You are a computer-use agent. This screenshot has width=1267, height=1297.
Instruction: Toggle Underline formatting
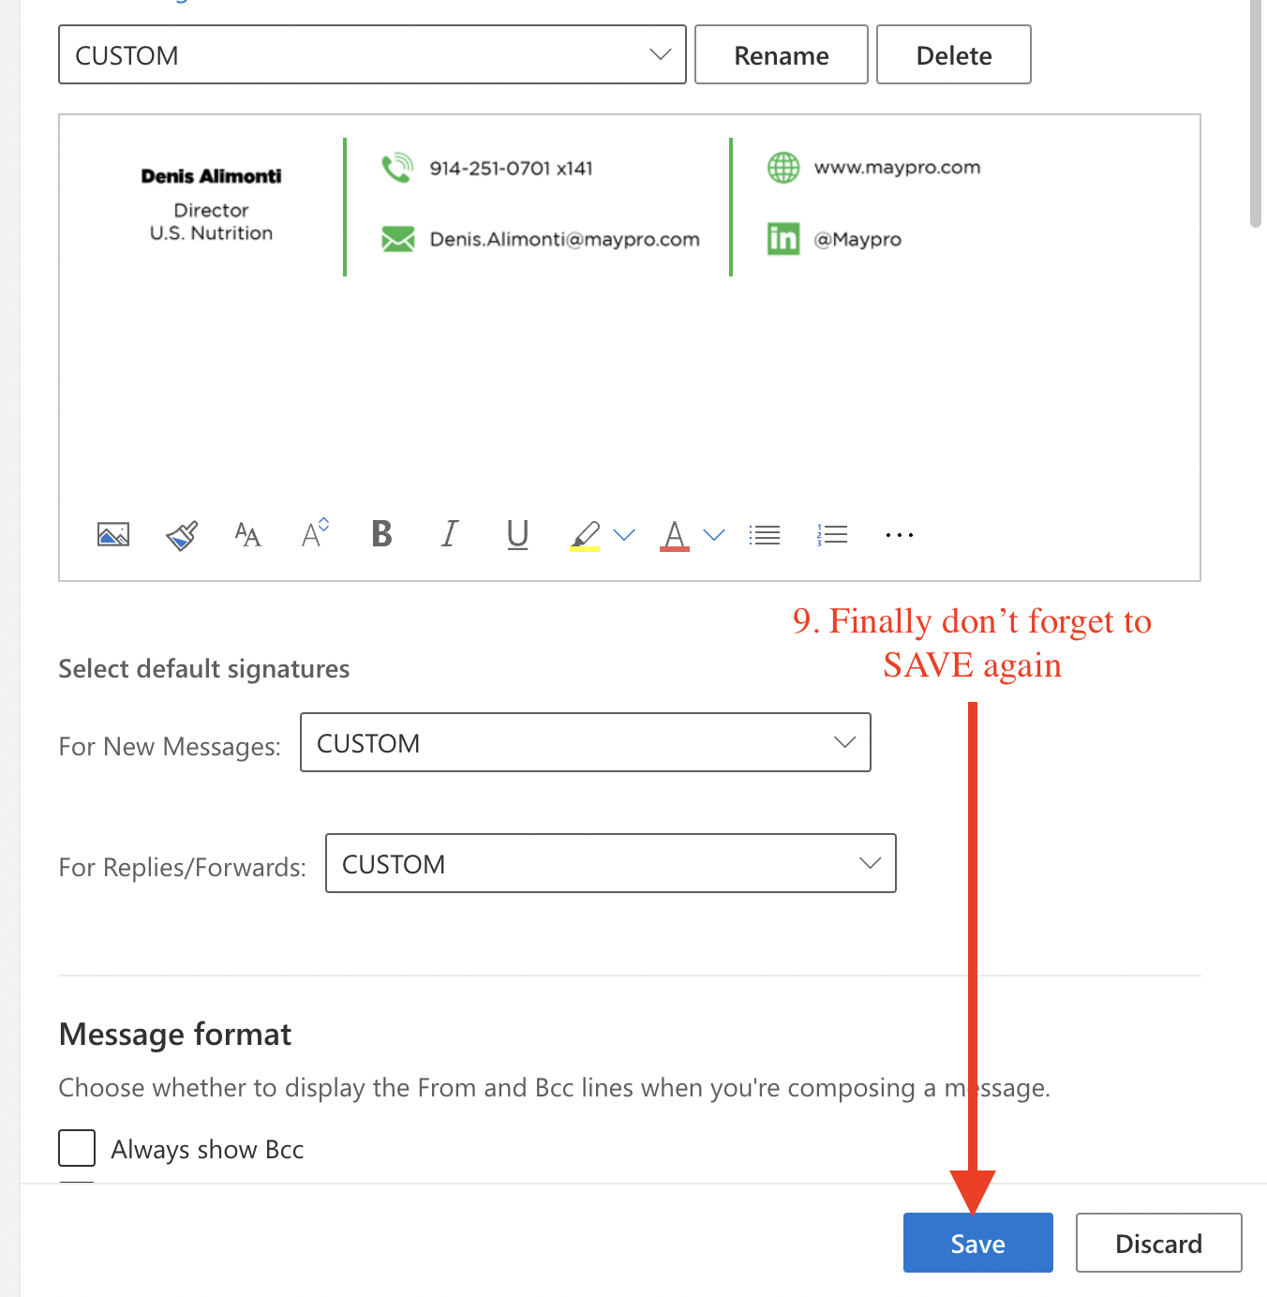pyautogui.click(x=517, y=535)
